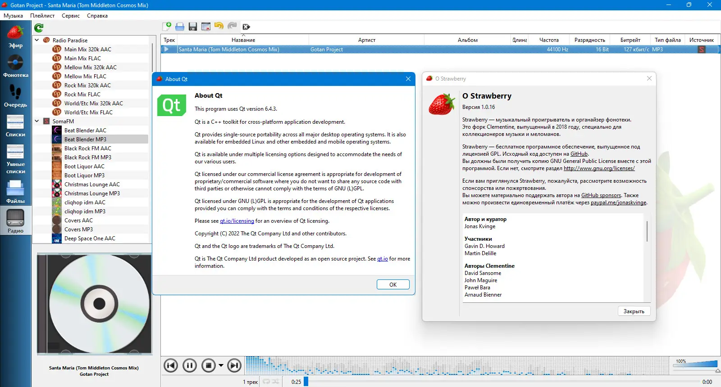Click the source icon in the Santa Maria row
Screen dimensions: 721x387
point(702,49)
